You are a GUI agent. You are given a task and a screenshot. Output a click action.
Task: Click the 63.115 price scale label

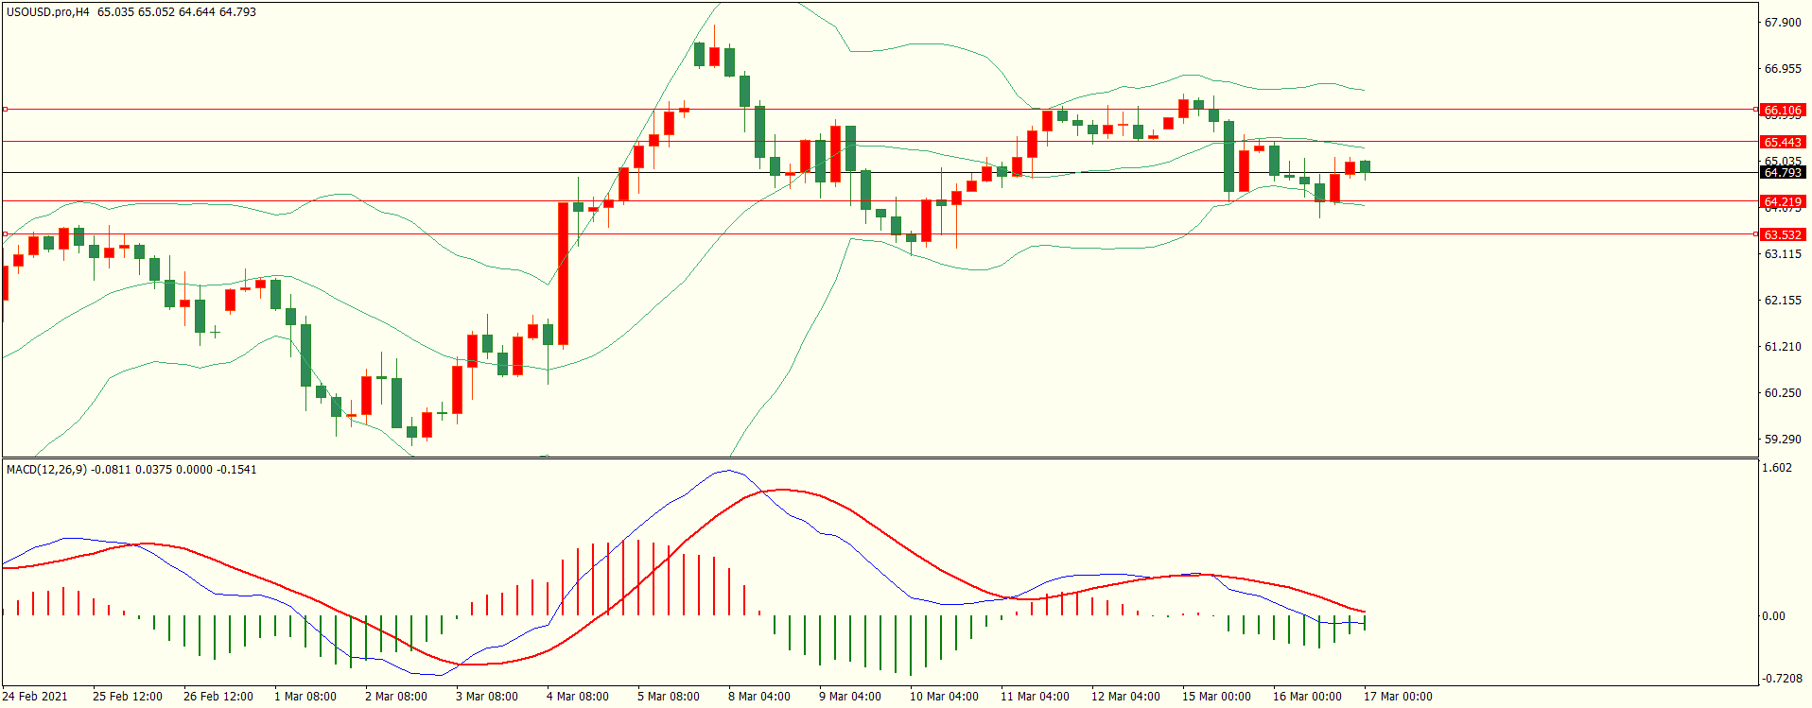[x=1783, y=254]
